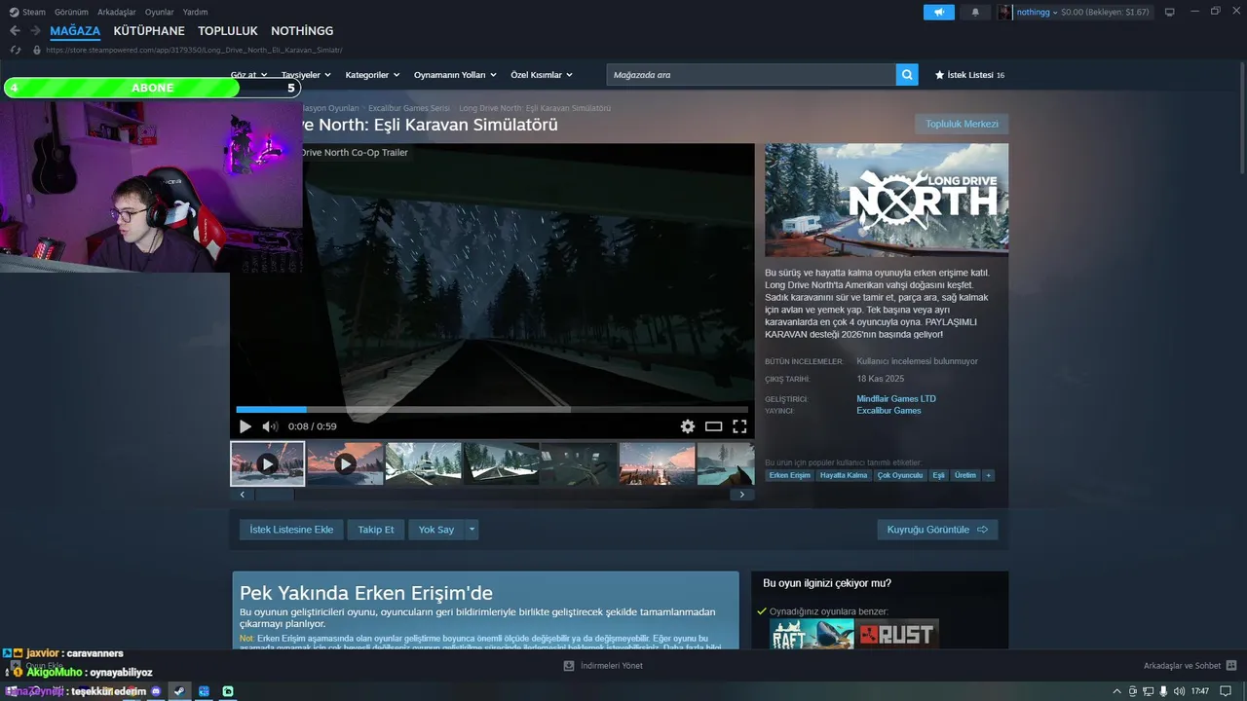The height and width of the screenshot is (701, 1247).
Task: Switch to KÜTÜPHANE tab
Action: pos(149,31)
